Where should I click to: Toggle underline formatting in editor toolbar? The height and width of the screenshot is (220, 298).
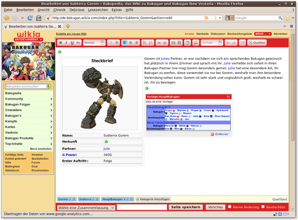coord(72,43)
